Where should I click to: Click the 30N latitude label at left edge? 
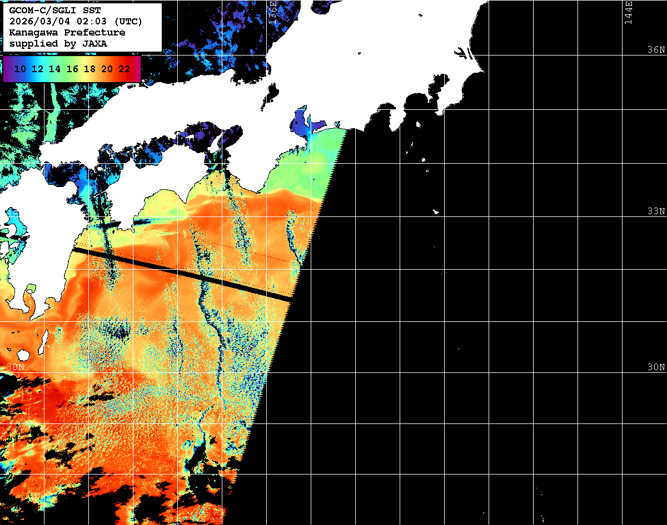tap(15, 367)
